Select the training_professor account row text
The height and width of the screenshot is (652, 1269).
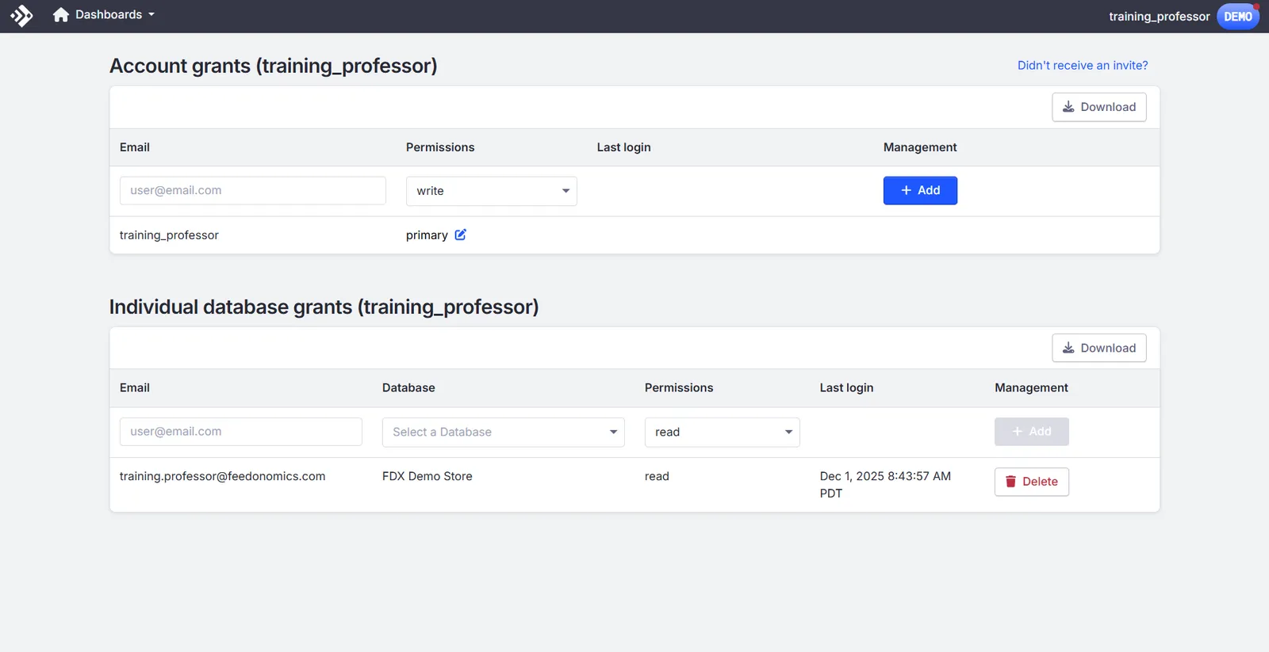[x=169, y=235]
